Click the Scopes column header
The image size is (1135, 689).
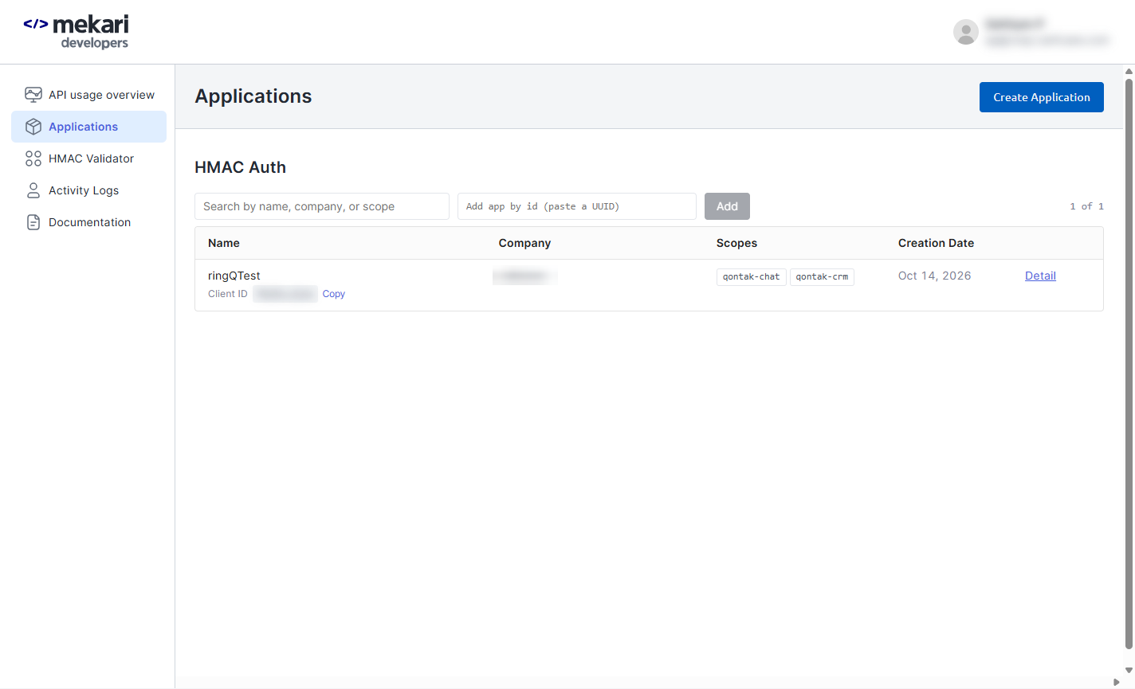(736, 243)
